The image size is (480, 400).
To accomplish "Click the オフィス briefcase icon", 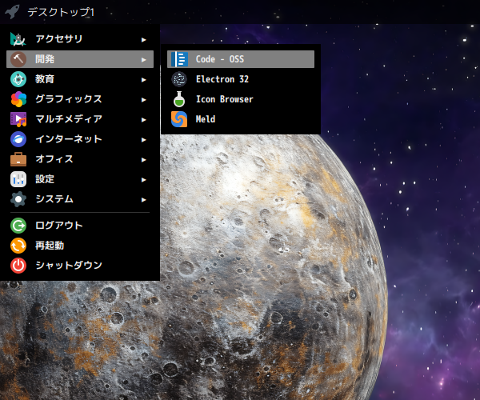I will pos(18,159).
